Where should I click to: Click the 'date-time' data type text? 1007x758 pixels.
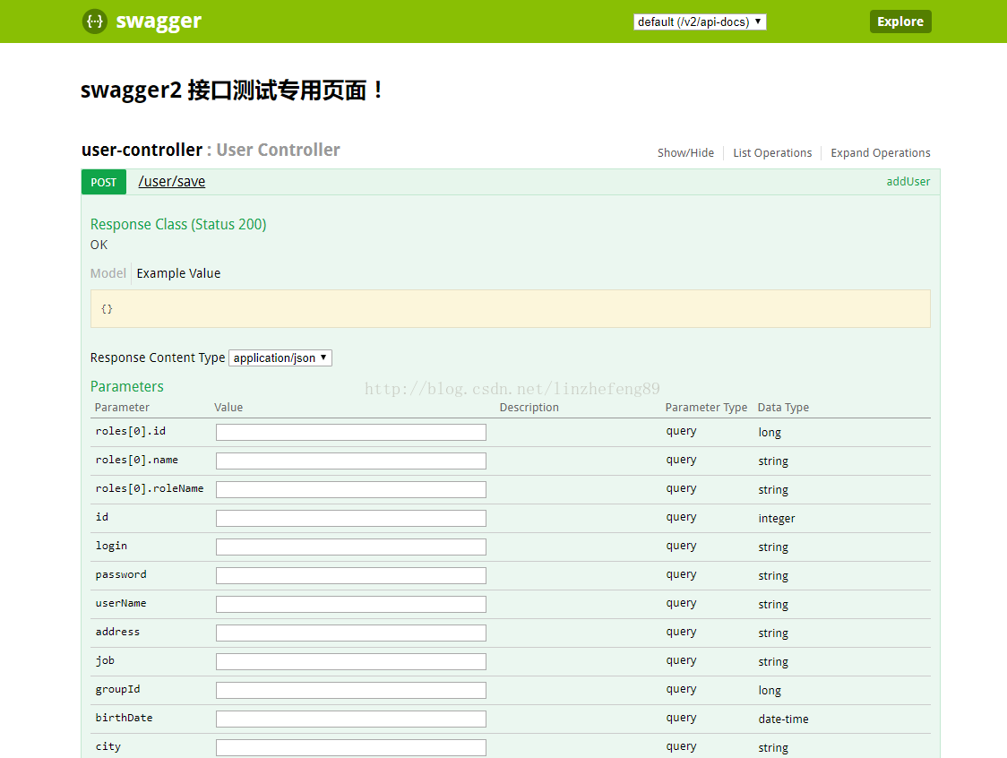tap(783, 719)
